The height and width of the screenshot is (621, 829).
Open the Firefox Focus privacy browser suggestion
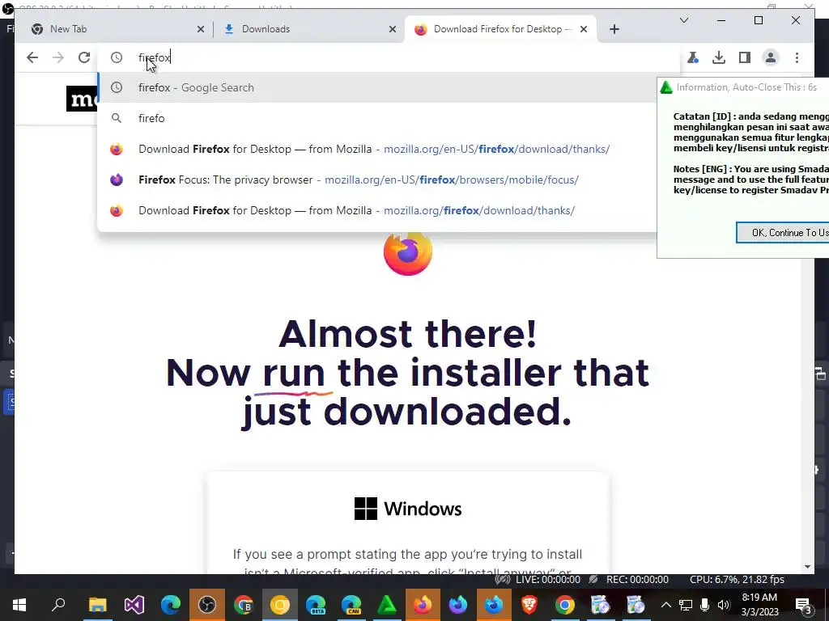pyautogui.click(x=378, y=180)
